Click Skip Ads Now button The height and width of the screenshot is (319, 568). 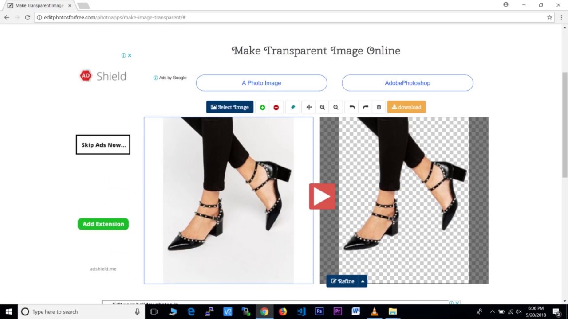coord(103,144)
